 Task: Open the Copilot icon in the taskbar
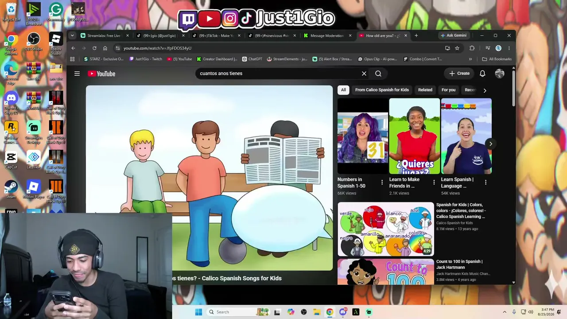point(291,312)
